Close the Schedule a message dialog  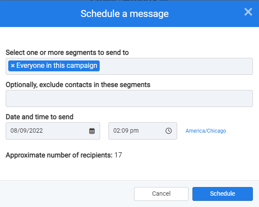(248, 12)
